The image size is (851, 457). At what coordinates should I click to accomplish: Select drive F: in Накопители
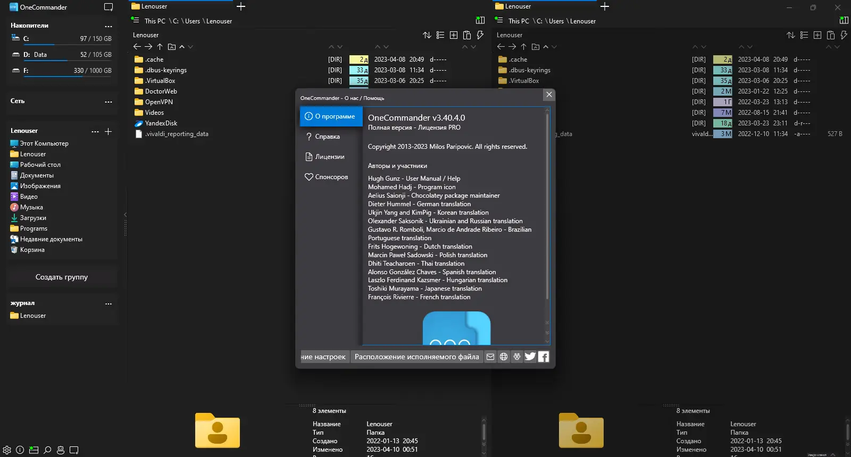pyautogui.click(x=62, y=71)
